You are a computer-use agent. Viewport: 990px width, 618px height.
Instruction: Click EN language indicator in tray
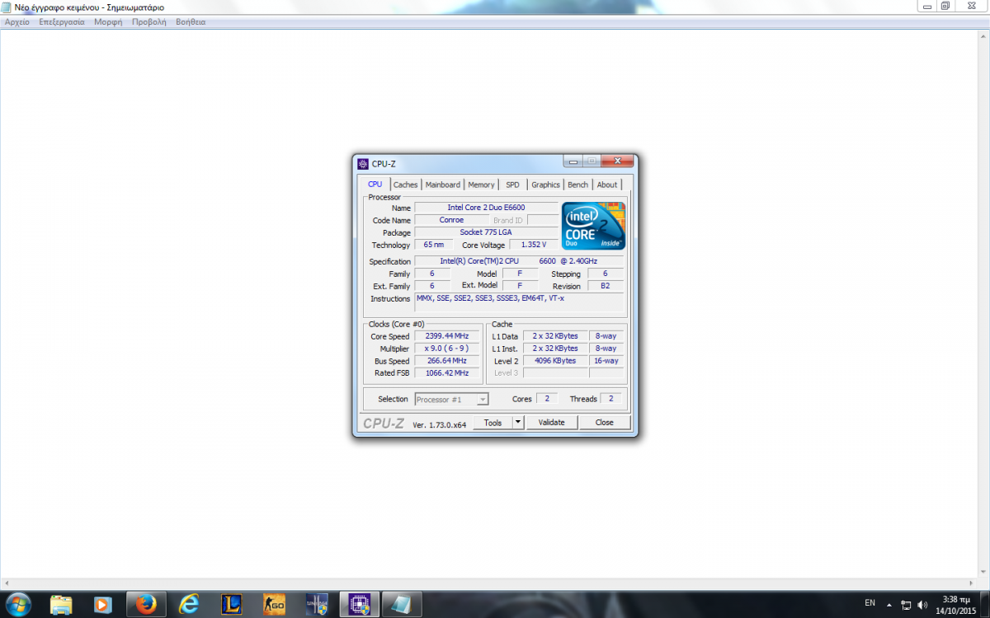tap(870, 602)
